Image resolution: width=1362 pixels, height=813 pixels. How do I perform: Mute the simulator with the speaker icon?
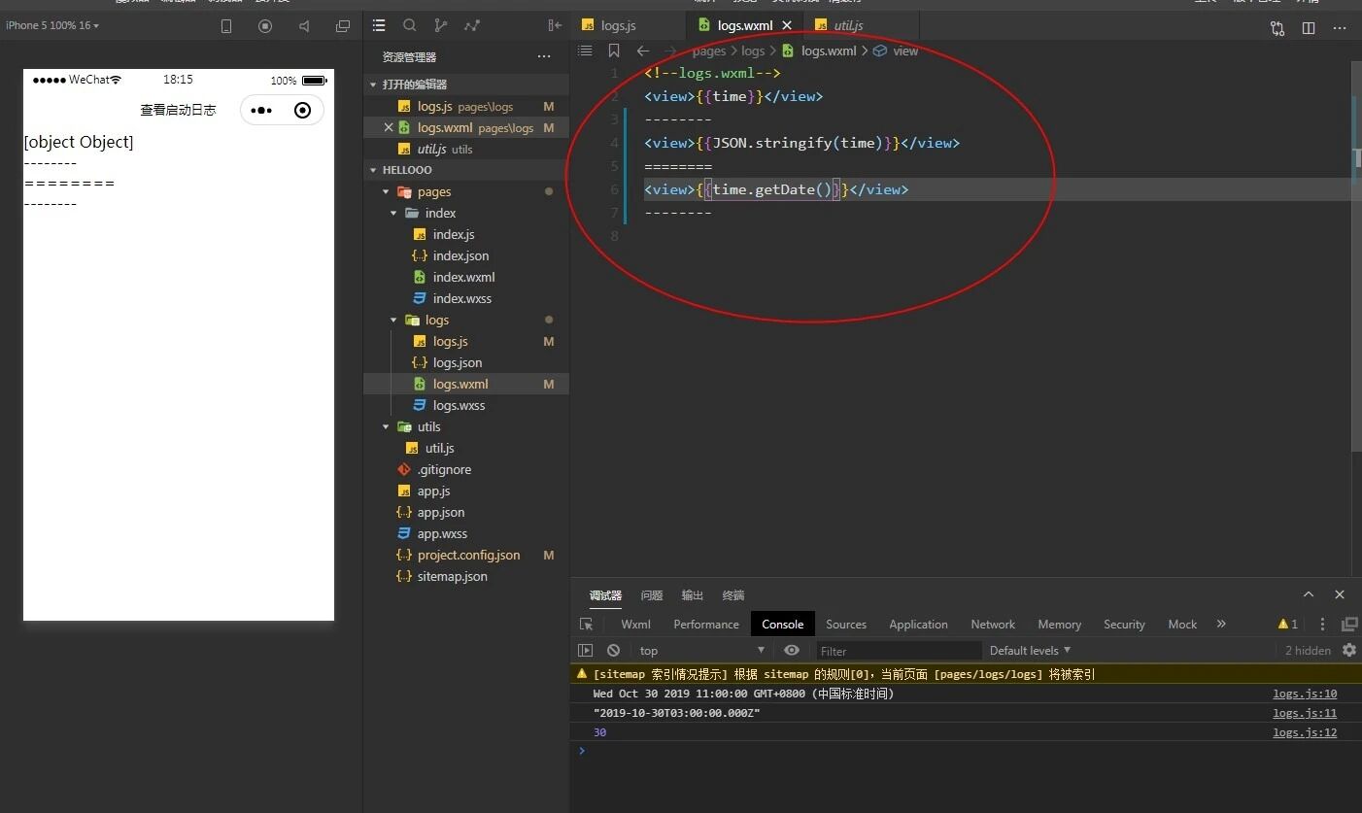pyautogui.click(x=304, y=26)
